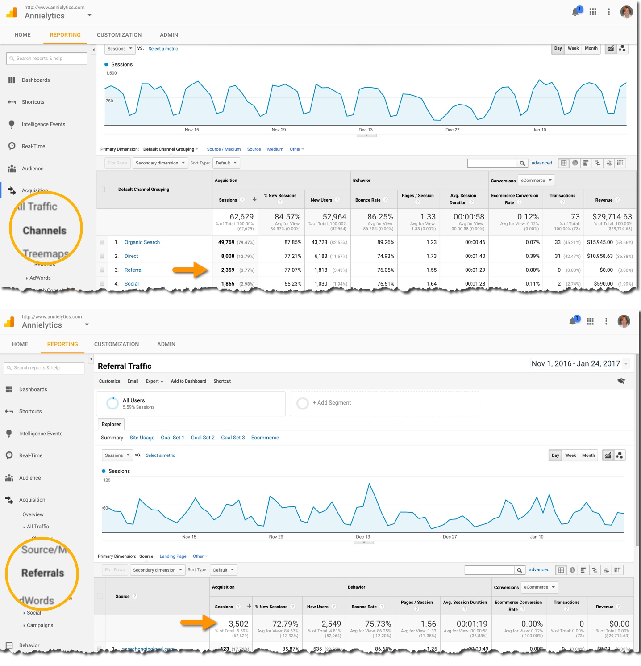Tick the checkbox for the Direct row
641x666 pixels.
(x=102, y=256)
